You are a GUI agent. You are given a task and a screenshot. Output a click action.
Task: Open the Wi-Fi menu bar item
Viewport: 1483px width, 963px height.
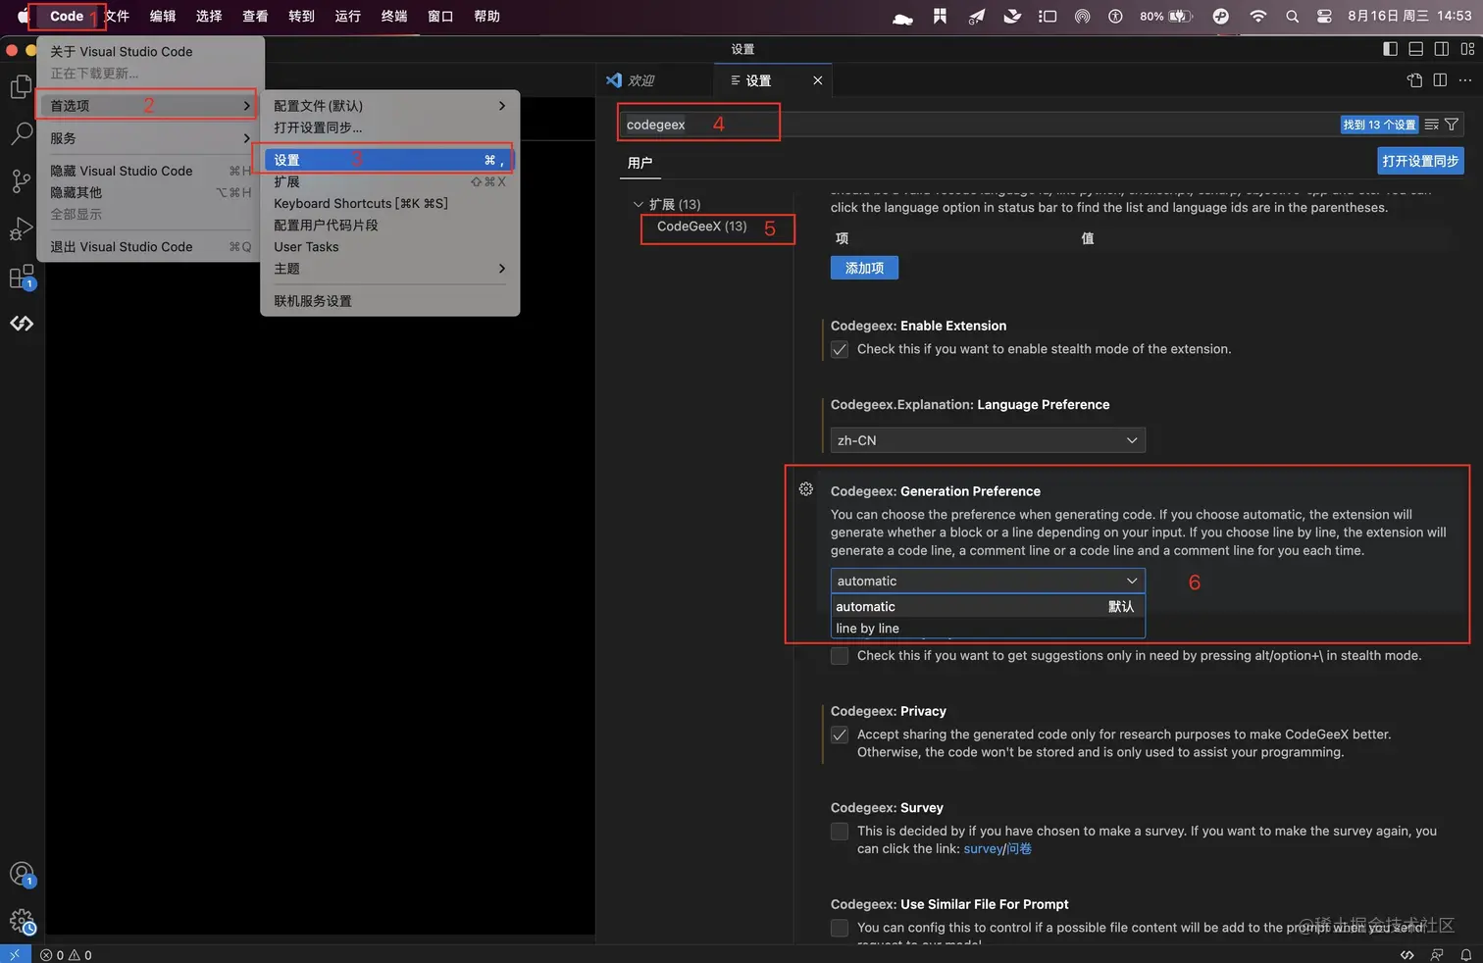(1258, 16)
